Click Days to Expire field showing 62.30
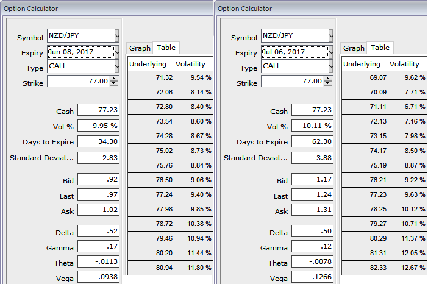This screenshot has height=284, width=428. point(313,141)
